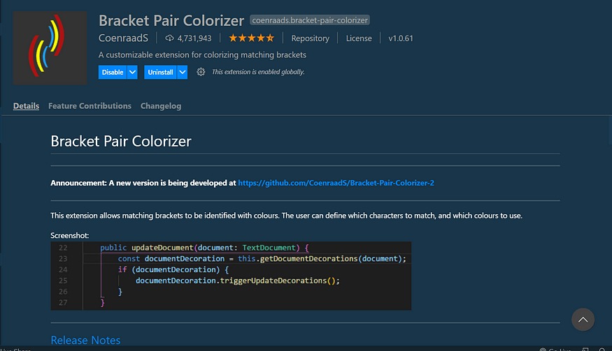Click the description 'A customizable extension for colorizing' text
This screenshot has width=612, height=351.
click(202, 55)
